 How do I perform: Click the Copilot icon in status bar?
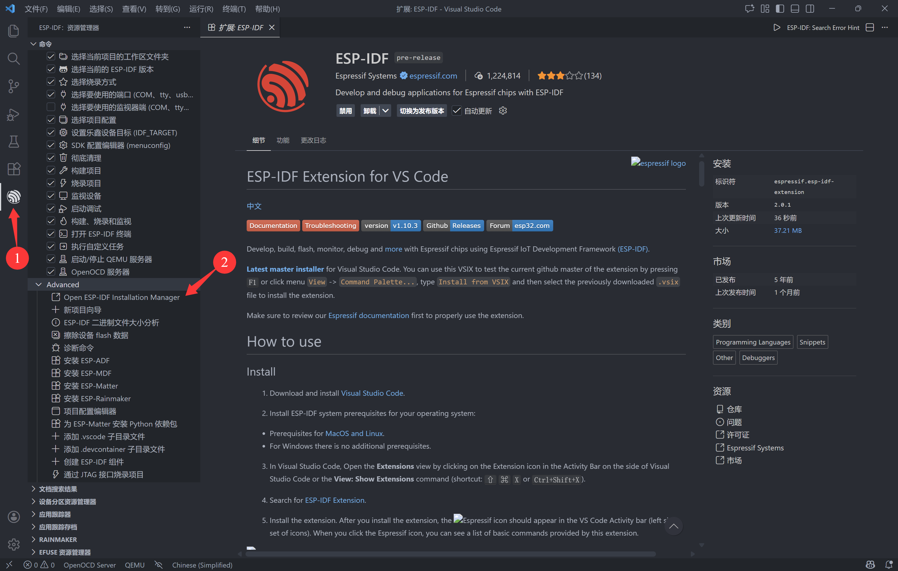pyautogui.click(x=870, y=565)
